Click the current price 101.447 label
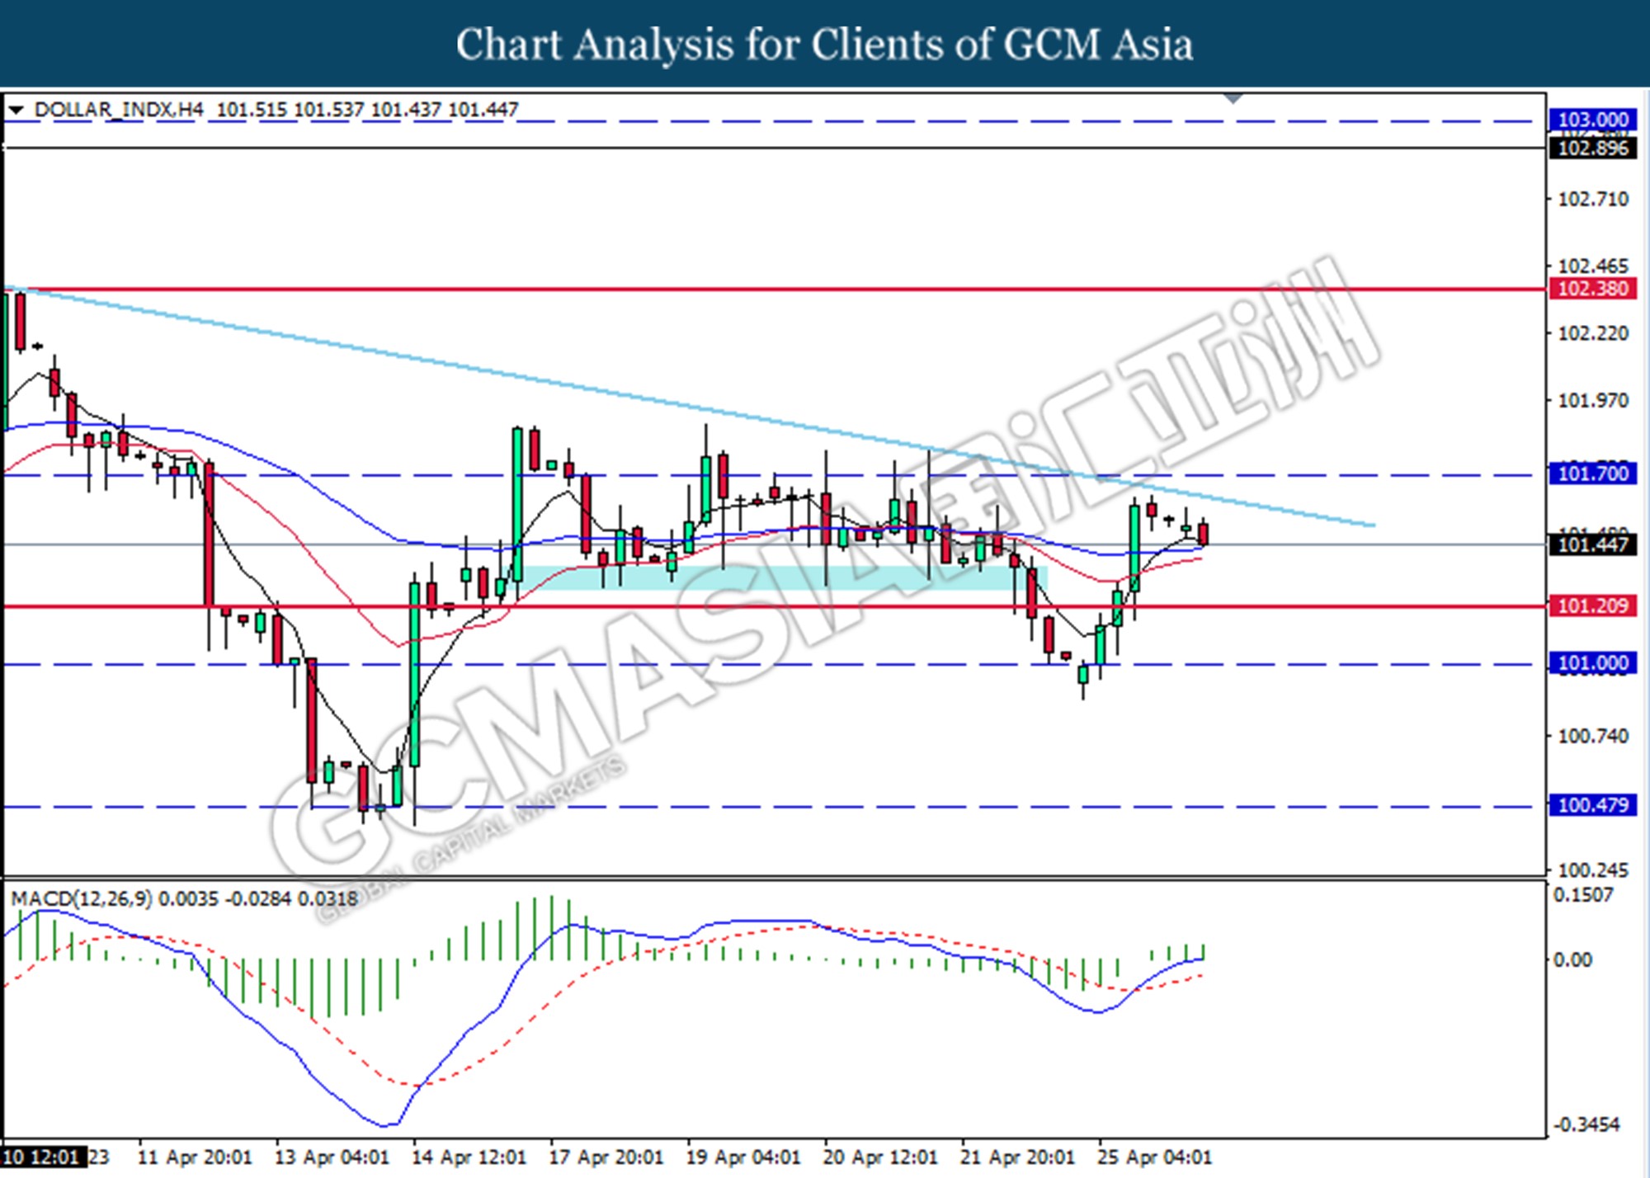The image size is (1650, 1178). [1592, 544]
